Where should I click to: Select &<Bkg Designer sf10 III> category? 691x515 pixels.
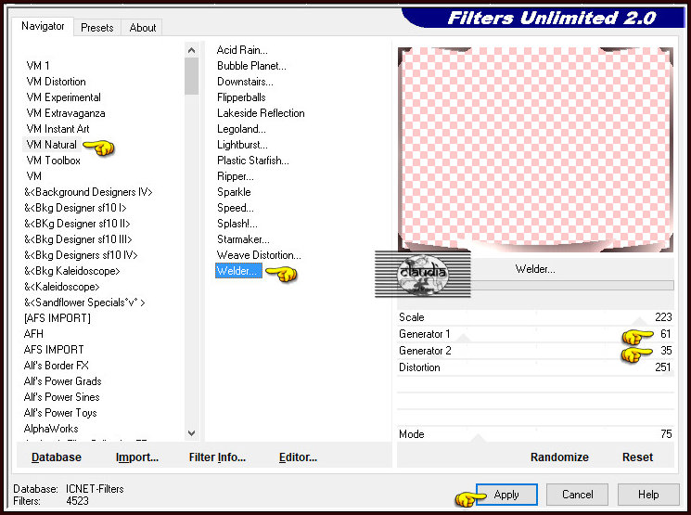click(78, 239)
